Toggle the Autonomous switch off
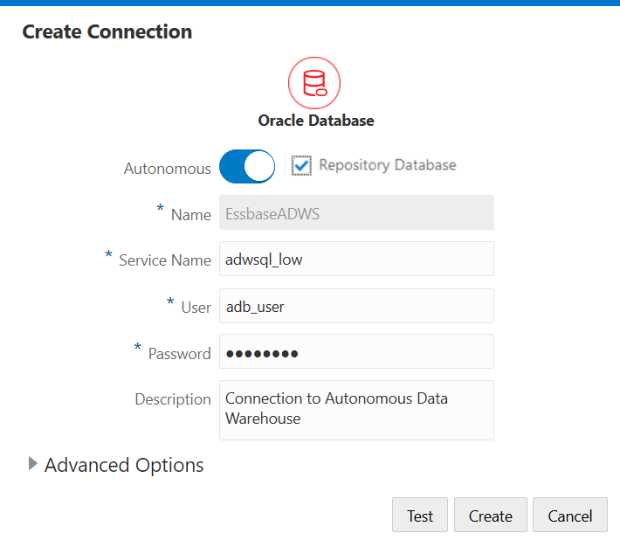 tap(247, 166)
